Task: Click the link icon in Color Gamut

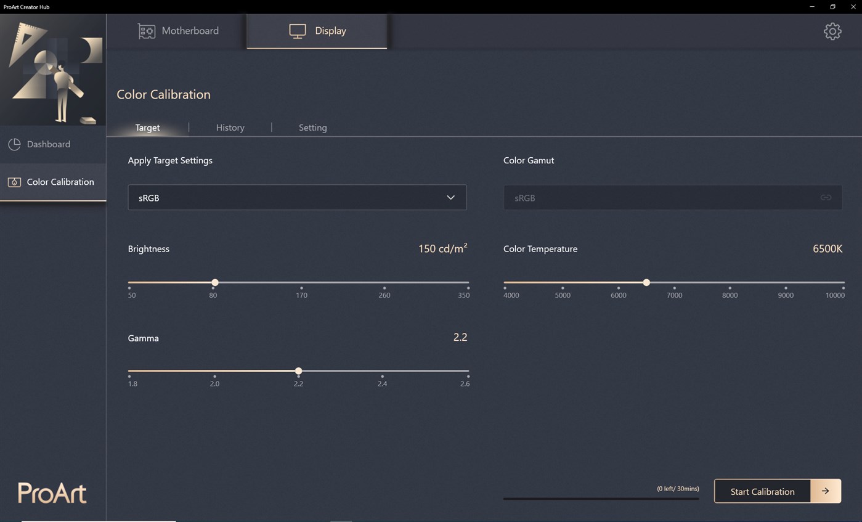Action: 826,198
